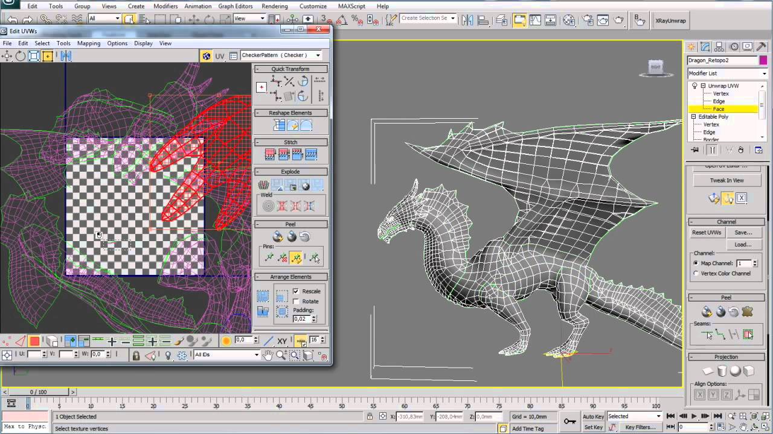
Task: Click the Break icon in Explode rollout
Action: coord(263,186)
